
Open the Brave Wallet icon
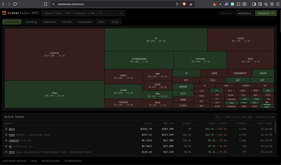(x=260, y=4)
